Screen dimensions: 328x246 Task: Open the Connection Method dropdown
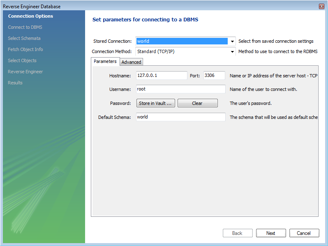pos(233,52)
